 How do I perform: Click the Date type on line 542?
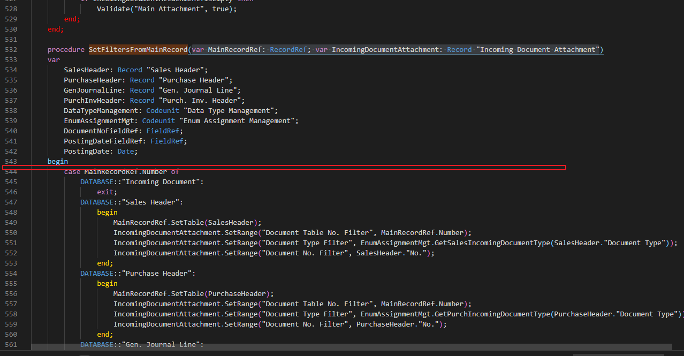125,152
